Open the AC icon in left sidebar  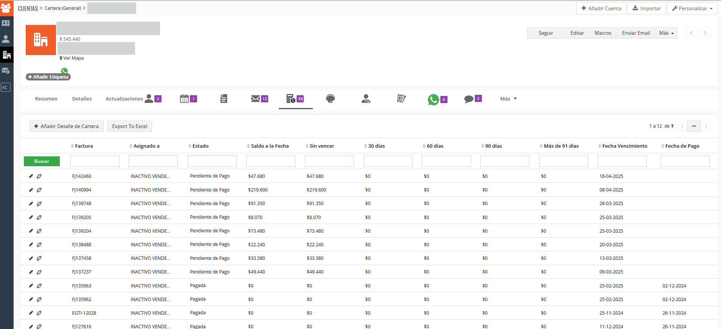[x=5, y=87]
